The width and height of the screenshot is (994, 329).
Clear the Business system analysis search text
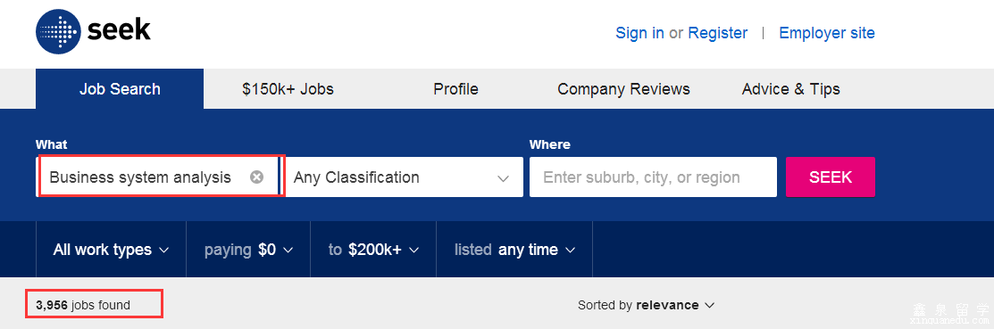(256, 177)
